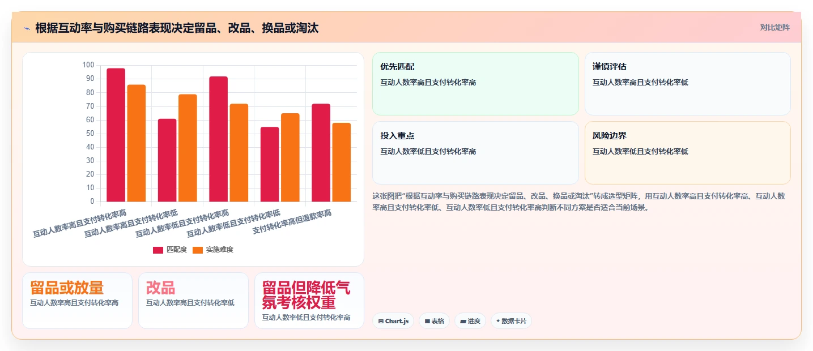813x351 pixels.
Task: Click orange bar for 互动人数率低且支付转化率高
Action: coord(239,152)
